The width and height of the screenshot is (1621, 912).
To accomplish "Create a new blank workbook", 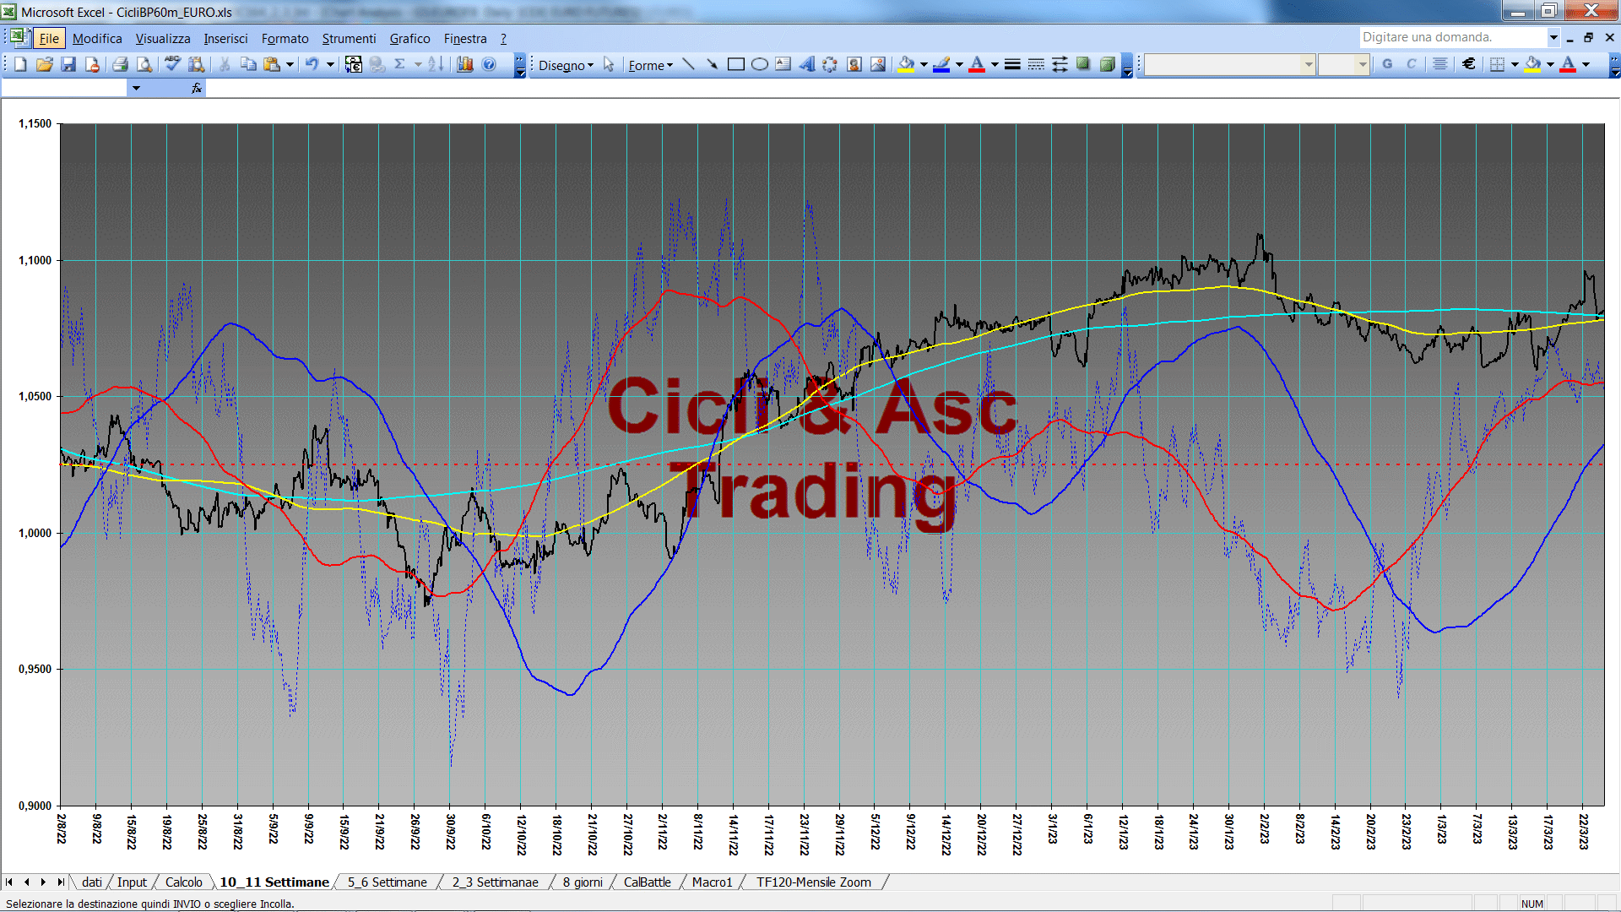I will pyautogui.click(x=20, y=65).
